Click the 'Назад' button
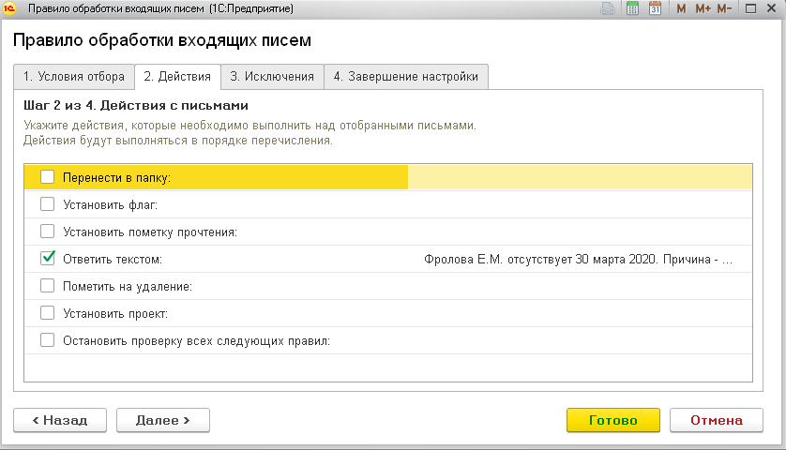This screenshot has height=450, width=786. (61, 421)
